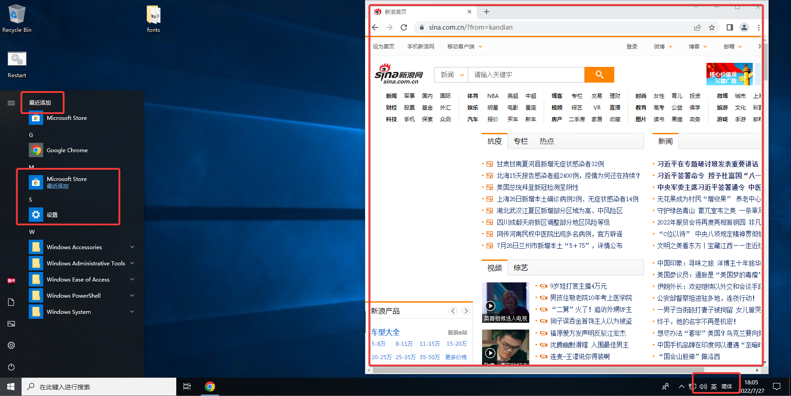
Task: Click the 登录 link
Action: point(632,47)
